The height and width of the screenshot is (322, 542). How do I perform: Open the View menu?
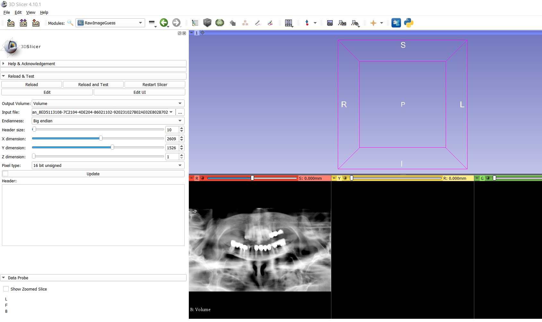[x=31, y=12]
